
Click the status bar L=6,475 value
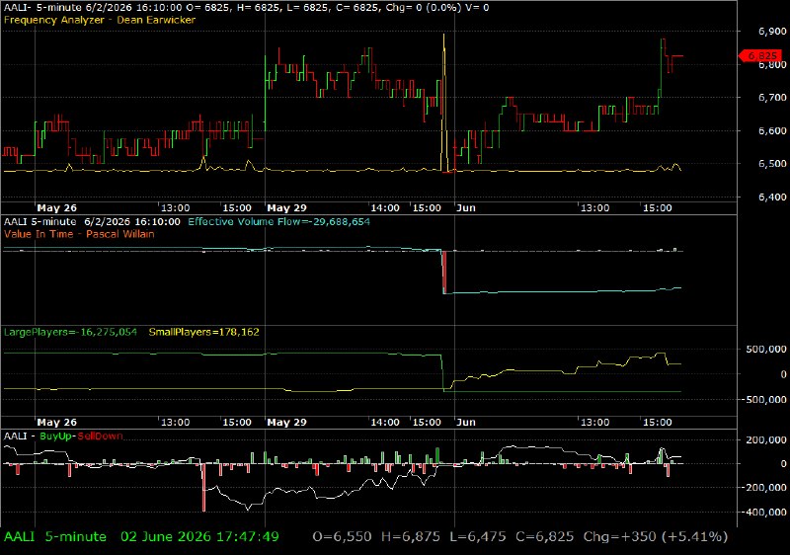coord(478,537)
